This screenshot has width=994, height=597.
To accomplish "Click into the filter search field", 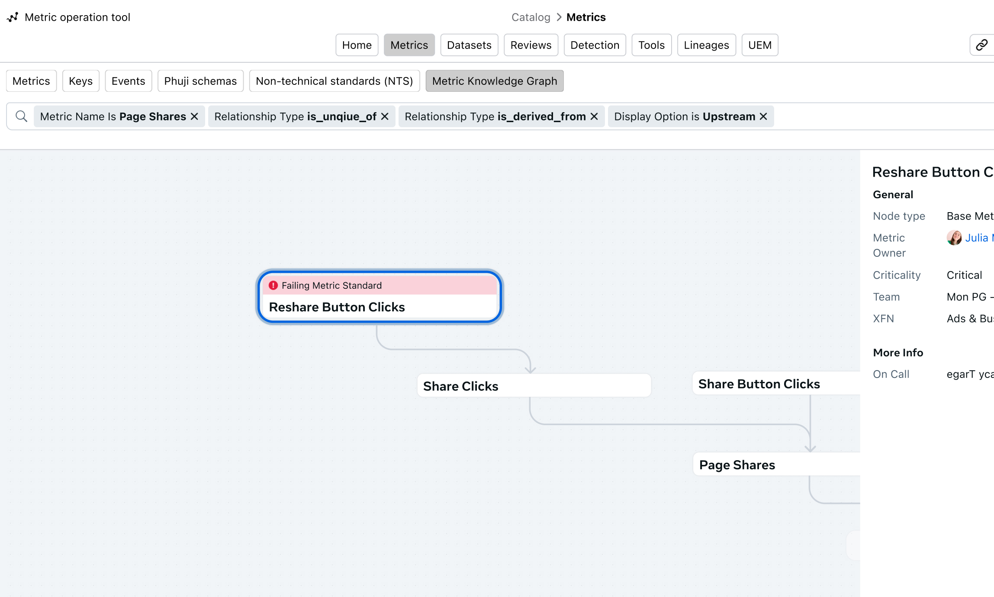I will pyautogui.click(x=883, y=116).
